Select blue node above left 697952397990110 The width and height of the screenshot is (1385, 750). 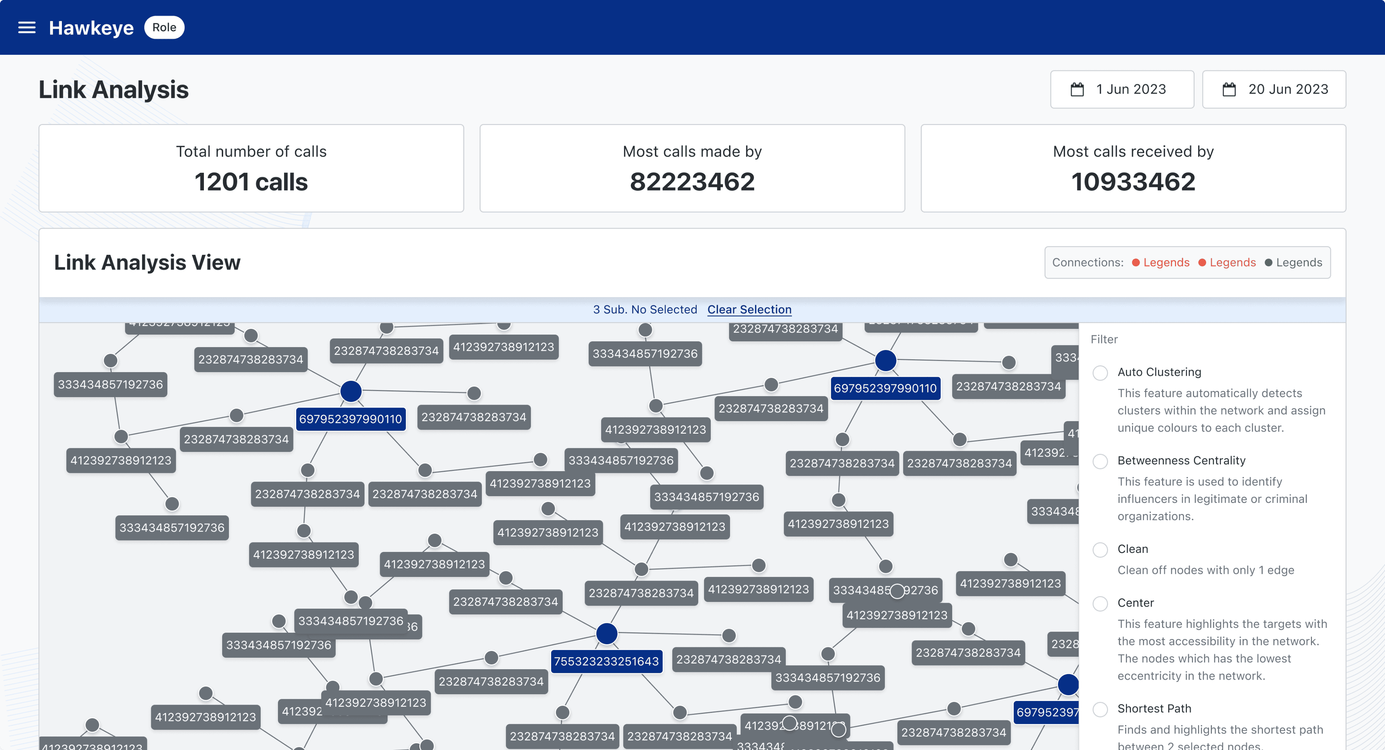click(351, 391)
